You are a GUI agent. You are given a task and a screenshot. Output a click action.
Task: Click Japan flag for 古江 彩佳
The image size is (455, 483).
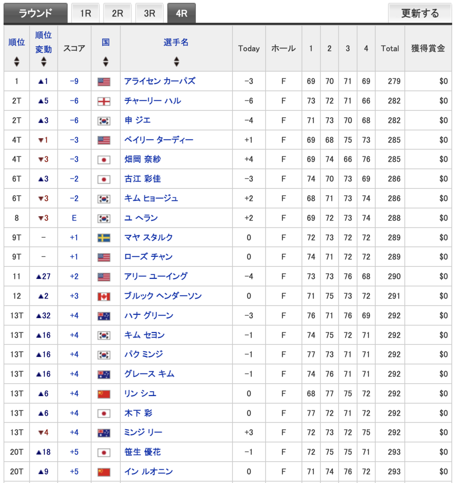(x=104, y=180)
